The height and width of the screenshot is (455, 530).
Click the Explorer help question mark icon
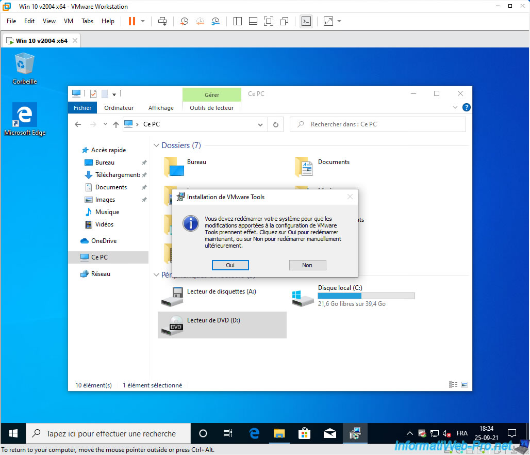[x=467, y=107]
